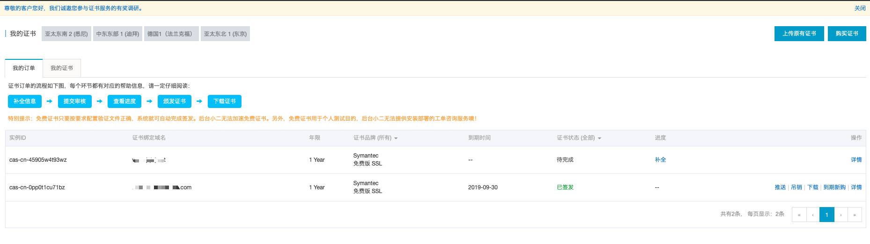Select region 德国1 (法兰克福)
The width and height of the screenshot is (870, 244).
click(x=171, y=34)
